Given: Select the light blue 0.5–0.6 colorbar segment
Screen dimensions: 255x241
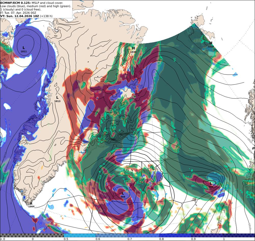Looking at the screenshot, I should [x=80, y=235].
